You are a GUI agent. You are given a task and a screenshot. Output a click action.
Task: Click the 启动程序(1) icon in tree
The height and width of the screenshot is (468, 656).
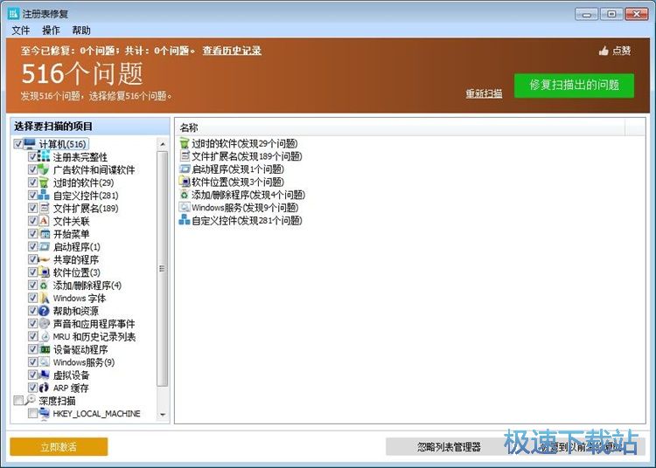pos(44,247)
